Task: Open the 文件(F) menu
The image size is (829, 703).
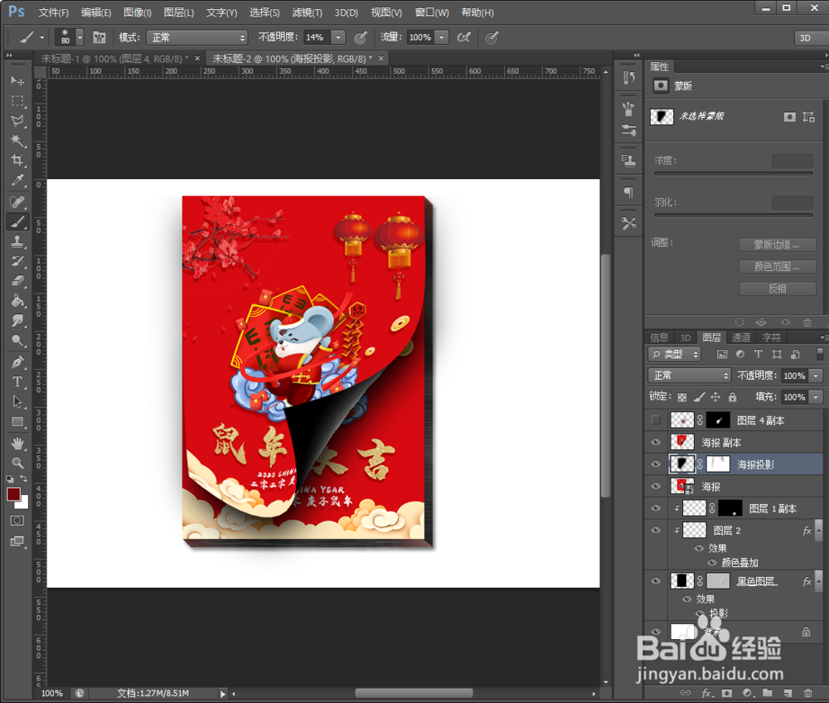Action: pyautogui.click(x=53, y=12)
